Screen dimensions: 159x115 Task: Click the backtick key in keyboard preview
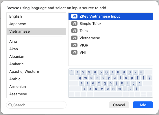72,72
